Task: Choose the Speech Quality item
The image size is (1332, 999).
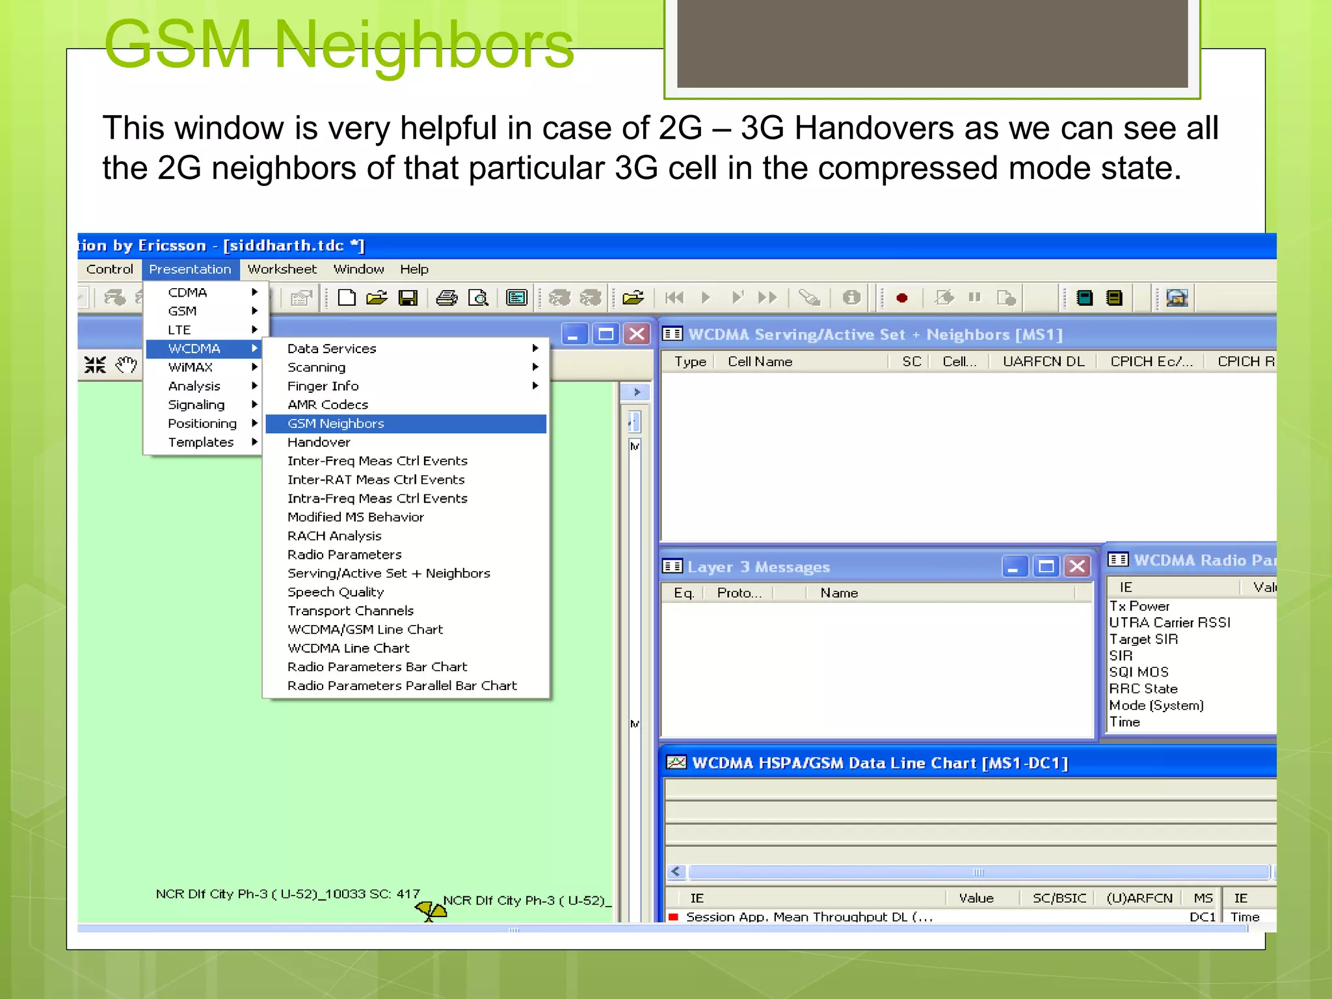Action: [x=406, y=592]
